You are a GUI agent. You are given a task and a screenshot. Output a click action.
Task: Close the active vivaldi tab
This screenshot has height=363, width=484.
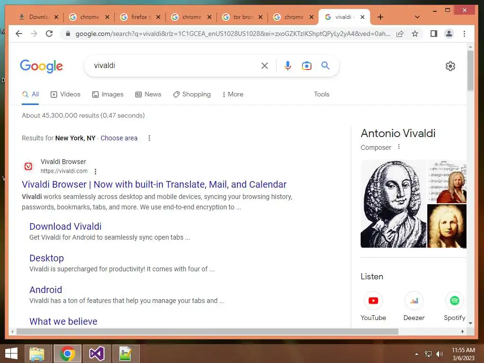(363, 17)
